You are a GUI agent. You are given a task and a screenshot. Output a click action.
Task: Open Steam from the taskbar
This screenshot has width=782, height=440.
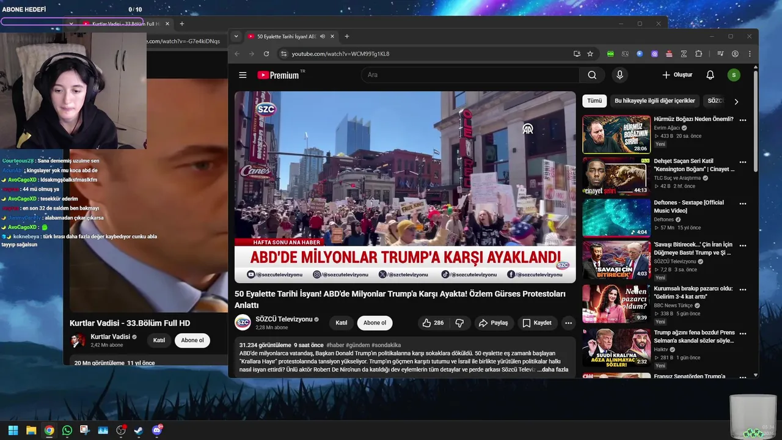tap(139, 430)
